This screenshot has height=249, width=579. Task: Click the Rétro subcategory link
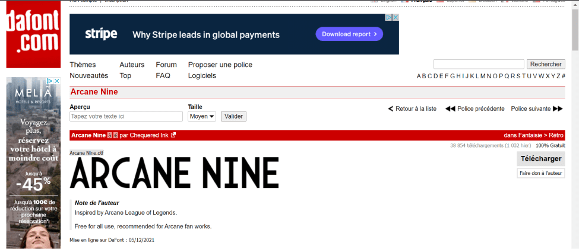(556, 135)
